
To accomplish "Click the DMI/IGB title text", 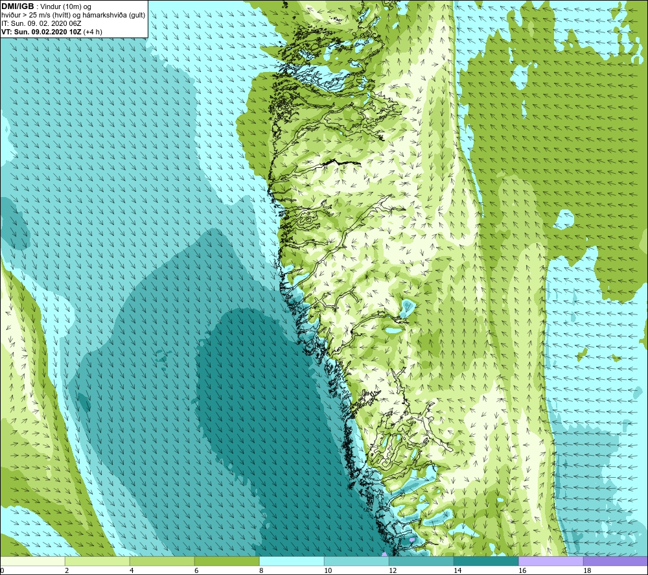I will click(x=17, y=6).
